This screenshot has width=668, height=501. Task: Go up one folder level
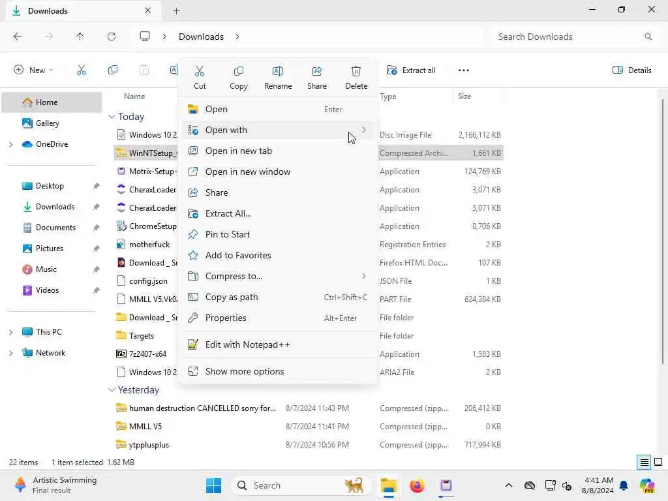(80, 37)
